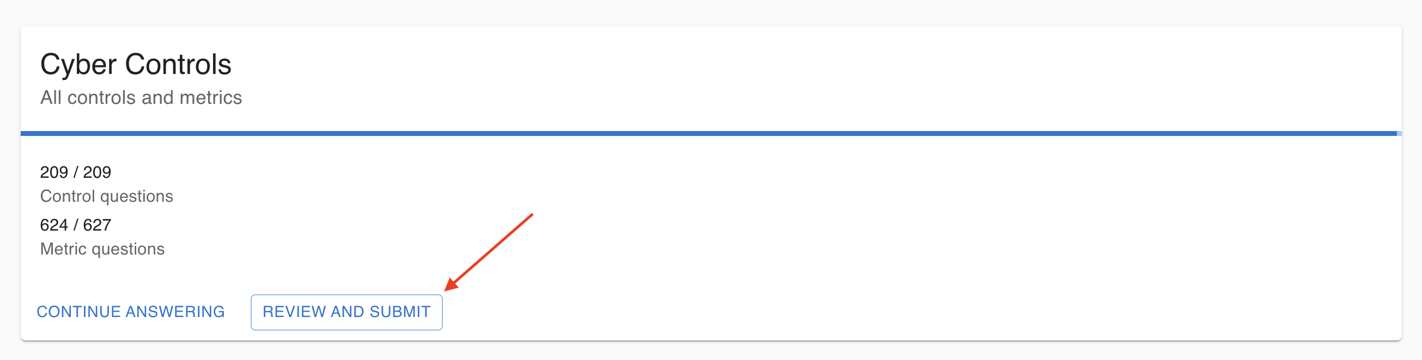The width and height of the screenshot is (1422, 360).
Task: Click the 624 / 627 count
Action: [76, 225]
